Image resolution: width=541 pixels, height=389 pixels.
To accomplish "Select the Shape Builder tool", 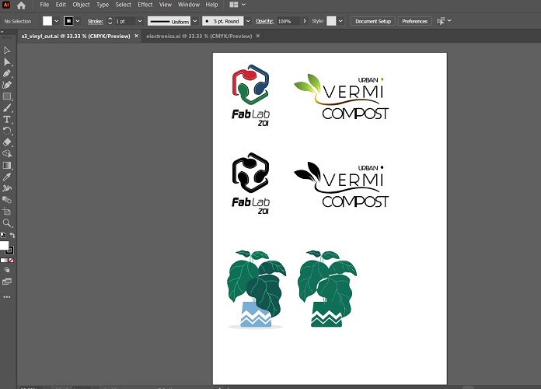I will coord(6,154).
